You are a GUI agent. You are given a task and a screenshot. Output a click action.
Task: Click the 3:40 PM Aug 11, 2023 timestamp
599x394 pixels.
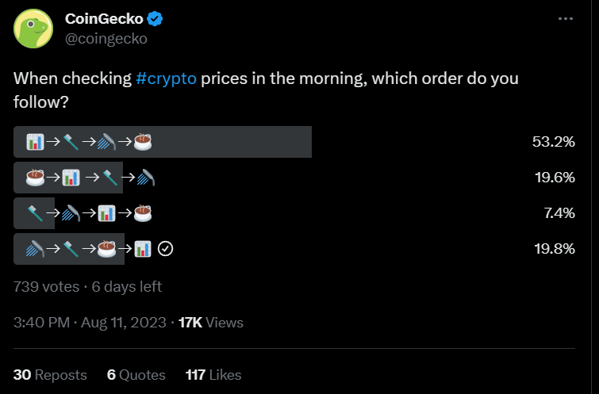click(x=90, y=323)
